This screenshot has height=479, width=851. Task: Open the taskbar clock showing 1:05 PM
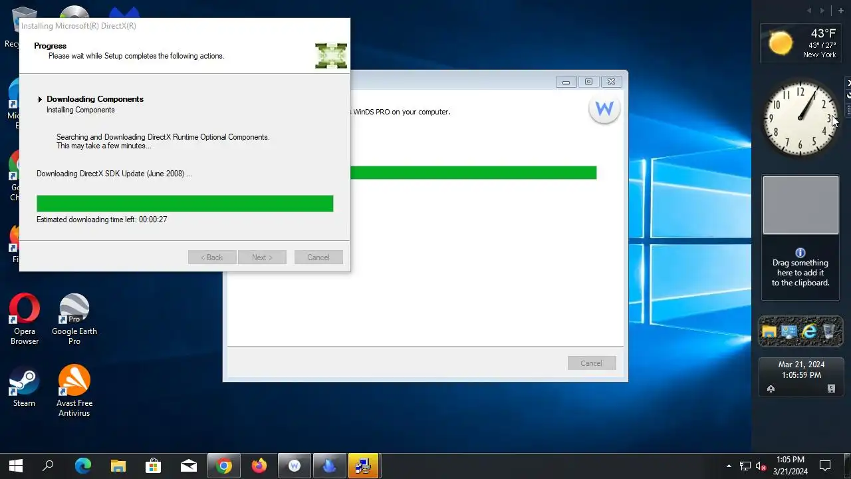(x=790, y=466)
